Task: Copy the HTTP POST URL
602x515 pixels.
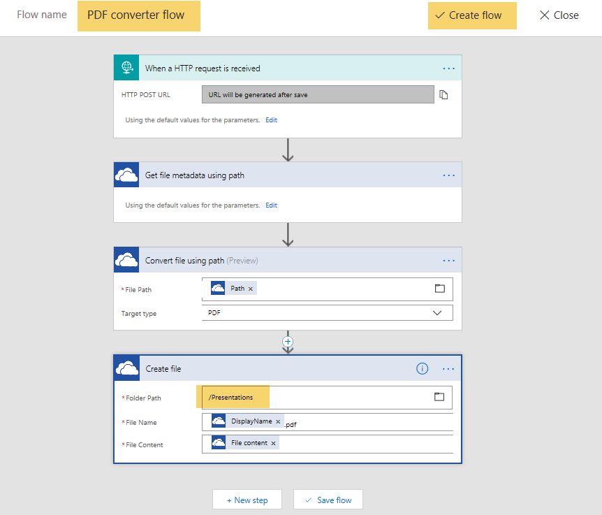Action: (x=443, y=93)
